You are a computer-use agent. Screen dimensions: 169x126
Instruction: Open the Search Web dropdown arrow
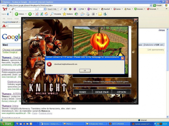(x=58, y=9)
